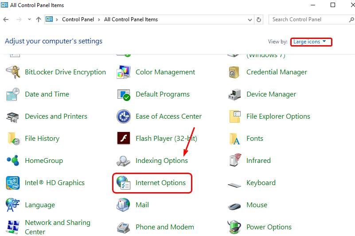The image size is (355, 236).
Task: Click the File History icon
Action: point(14,139)
